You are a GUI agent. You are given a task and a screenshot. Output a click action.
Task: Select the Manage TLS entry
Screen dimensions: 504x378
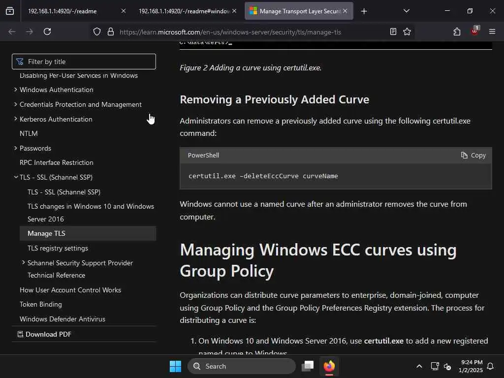click(88, 233)
